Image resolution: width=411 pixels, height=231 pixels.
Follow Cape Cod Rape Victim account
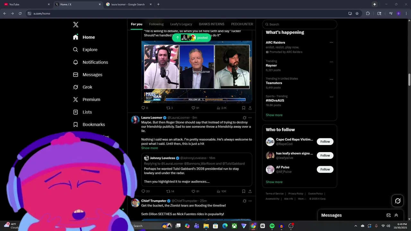(325, 141)
